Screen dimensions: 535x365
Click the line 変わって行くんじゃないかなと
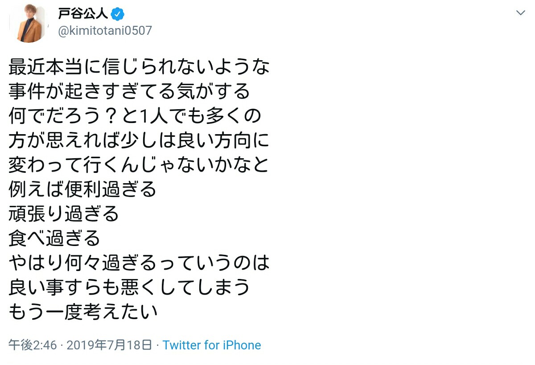tap(139, 165)
